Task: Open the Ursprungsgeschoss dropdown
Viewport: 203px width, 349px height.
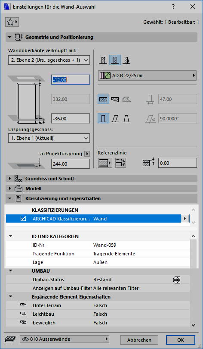Action: pyautogui.click(x=49, y=138)
